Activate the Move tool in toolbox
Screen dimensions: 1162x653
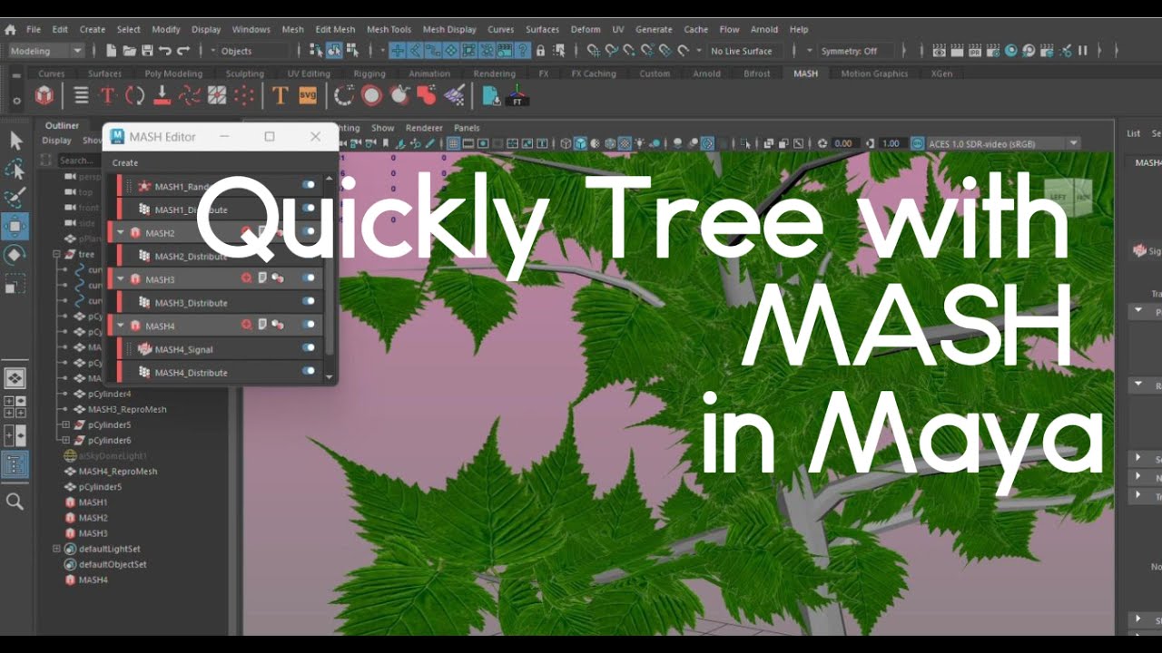(15, 226)
